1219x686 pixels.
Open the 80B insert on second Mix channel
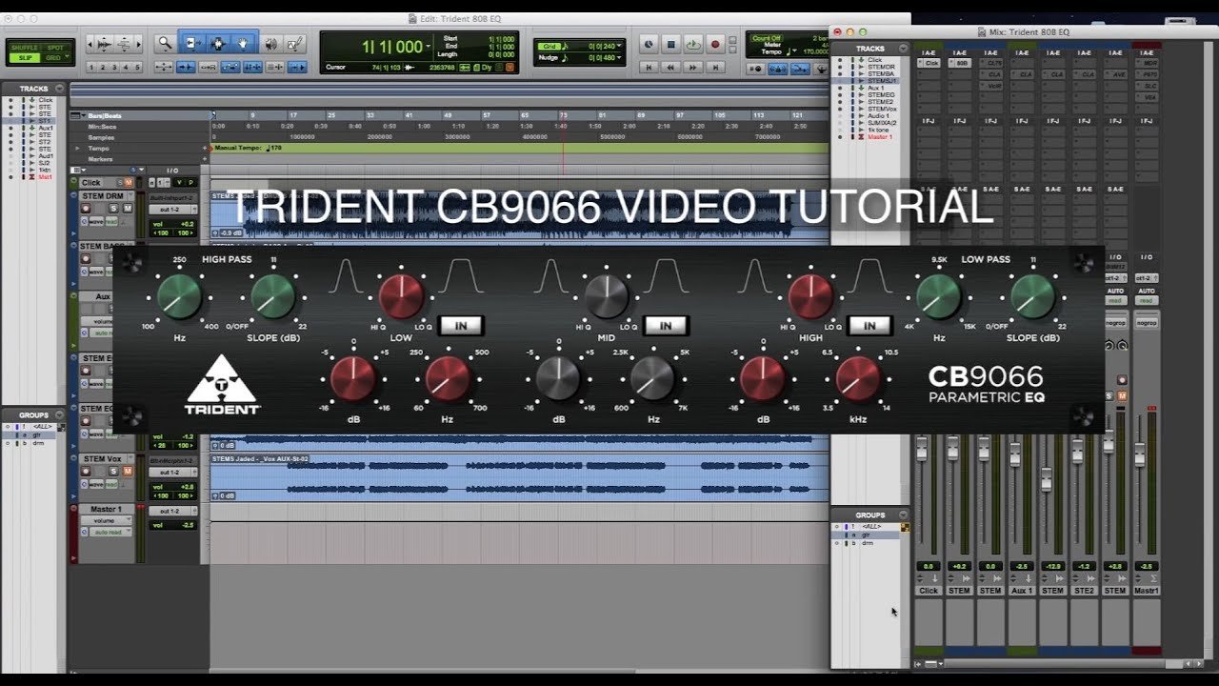[x=962, y=63]
